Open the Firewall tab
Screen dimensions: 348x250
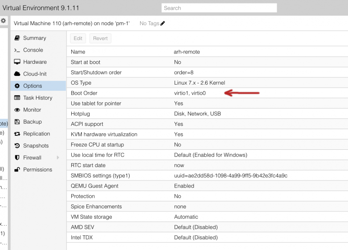click(38, 158)
